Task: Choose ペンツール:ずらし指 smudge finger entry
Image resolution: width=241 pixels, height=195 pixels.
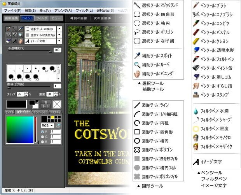Action: point(212,86)
